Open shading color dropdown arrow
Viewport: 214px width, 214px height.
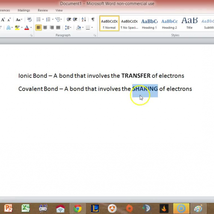(x=83, y=27)
